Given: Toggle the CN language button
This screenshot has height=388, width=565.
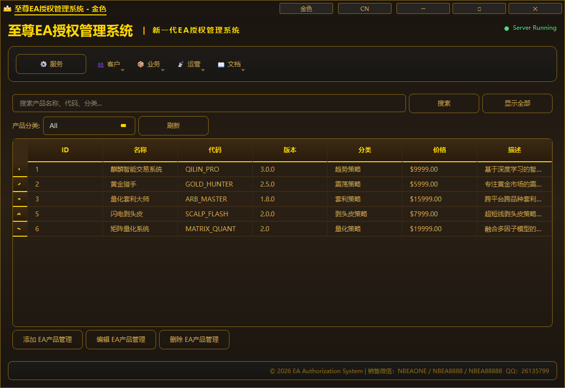Looking at the screenshot, I should [x=365, y=8].
